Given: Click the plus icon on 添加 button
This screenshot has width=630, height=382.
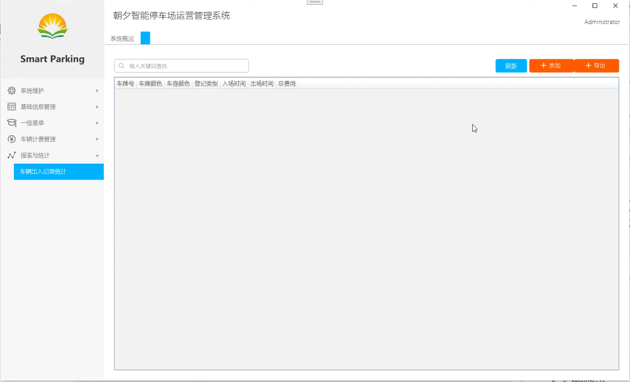Looking at the screenshot, I should 543,66.
